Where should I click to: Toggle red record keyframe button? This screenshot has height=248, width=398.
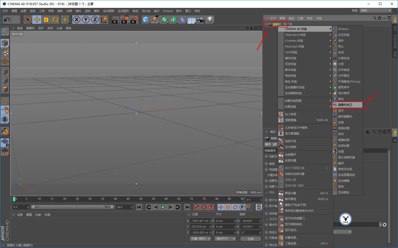197,207
